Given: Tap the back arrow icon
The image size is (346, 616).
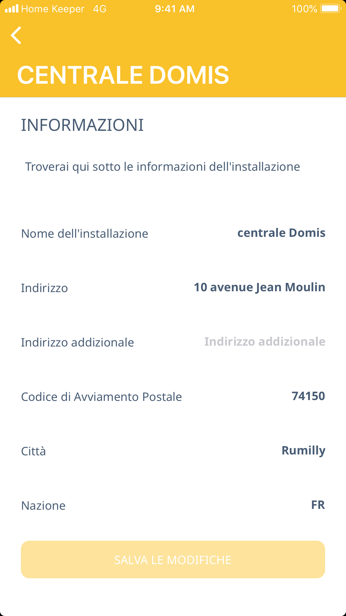Looking at the screenshot, I should click(x=16, y=35).
